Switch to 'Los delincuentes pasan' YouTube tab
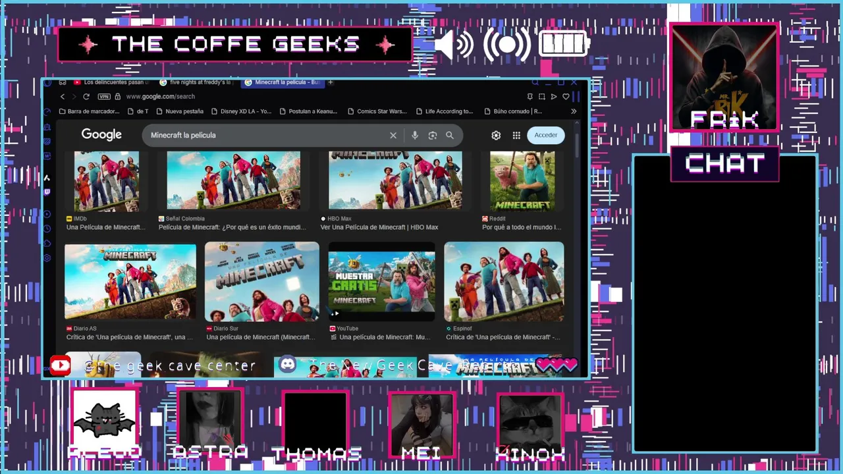The height and width of the screenshot is (474, 843). (x=112, y=82)
